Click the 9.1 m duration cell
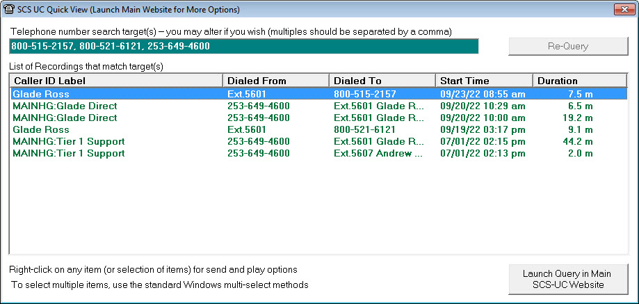 point(581,129)
